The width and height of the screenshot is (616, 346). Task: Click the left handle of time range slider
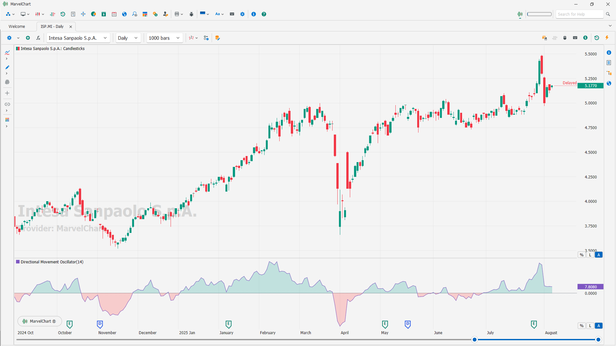click(475, 340)
